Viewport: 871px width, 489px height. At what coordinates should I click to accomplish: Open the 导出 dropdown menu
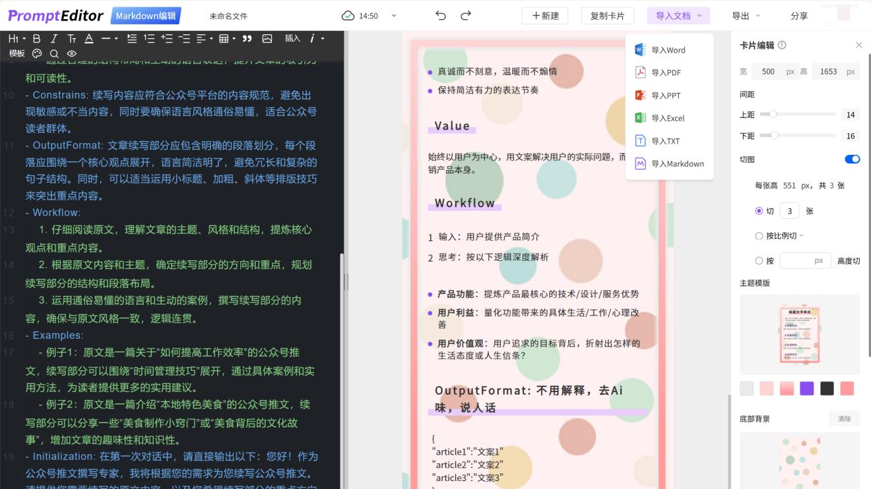pos(740,15)
